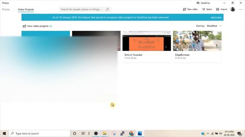245x137 pixels.
Task: Click 'Your video projects' heading text
Action: point(38,26)
